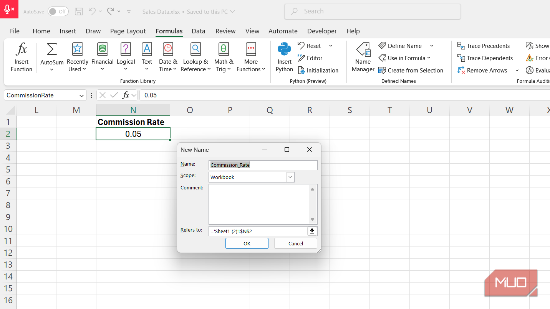Open Text functions library
This screenshot has height=309, width=550.
[147, 58]
